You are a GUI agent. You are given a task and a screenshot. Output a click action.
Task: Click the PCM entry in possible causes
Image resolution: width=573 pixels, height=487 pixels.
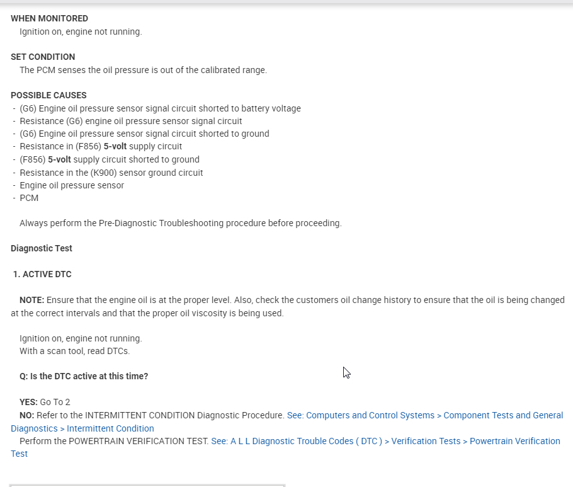pyautogui.click(x=29, y=198)
